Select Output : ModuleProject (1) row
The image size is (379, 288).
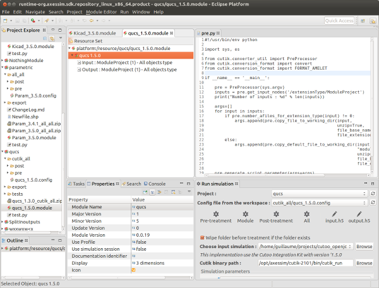coord(129,70)
